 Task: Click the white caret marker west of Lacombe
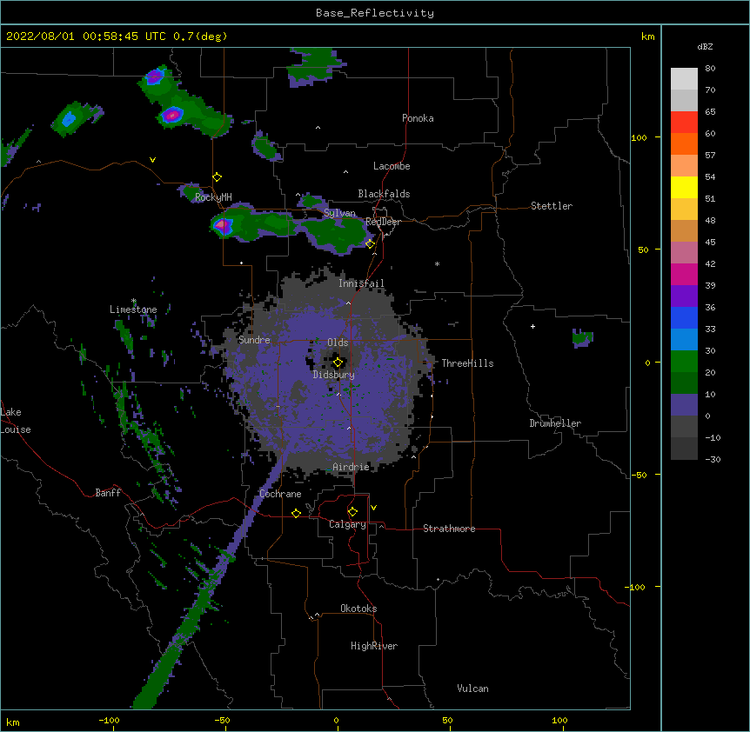(345, 171)
